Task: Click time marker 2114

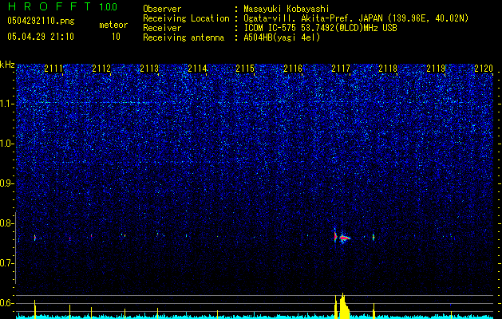Action: [x=197, y=69]
